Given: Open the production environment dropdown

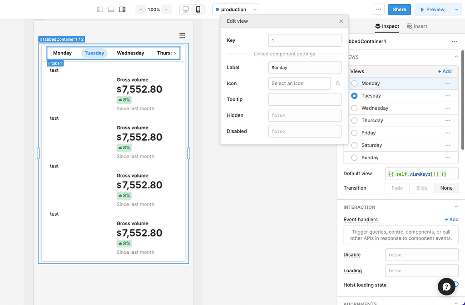Looking at the screenshot, I should 236,10.
